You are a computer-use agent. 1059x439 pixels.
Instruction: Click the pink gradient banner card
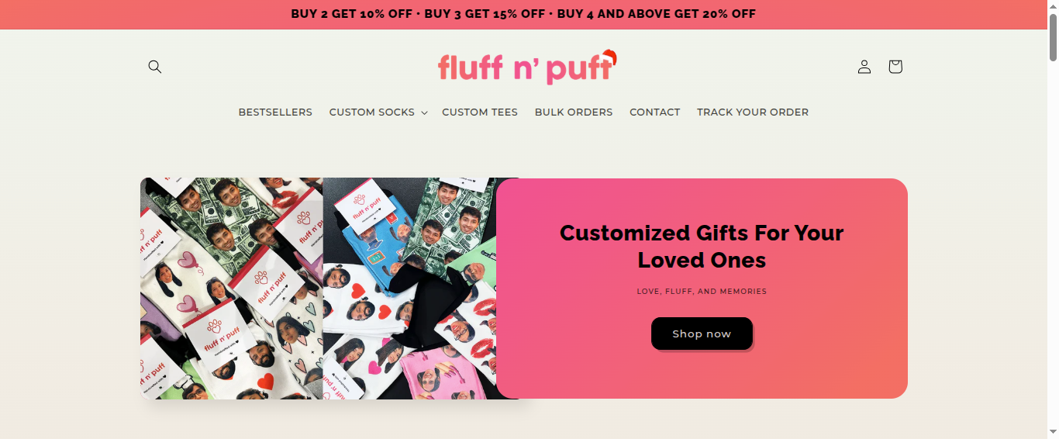pos(702,289)
